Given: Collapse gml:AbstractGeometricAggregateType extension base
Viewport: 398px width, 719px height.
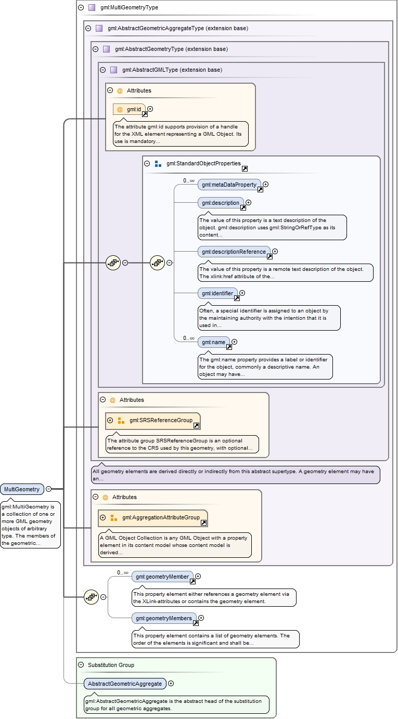Looking at the screenshot, I should [x=88, y=28].
